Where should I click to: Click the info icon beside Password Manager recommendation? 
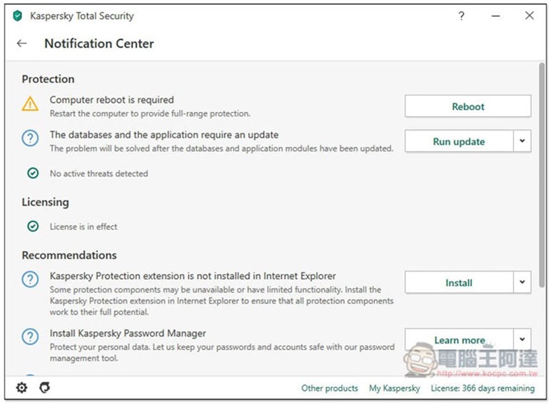click(30, 337)
